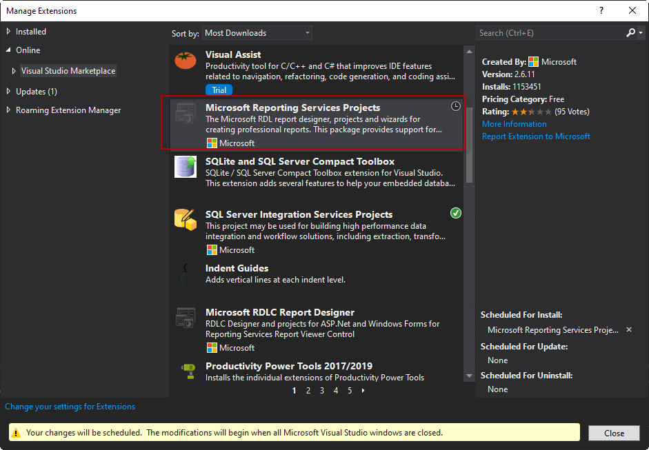Click the search magnifier icon
Image resolution: width=649 pixels, height=450 pixels.
[630, 32]
